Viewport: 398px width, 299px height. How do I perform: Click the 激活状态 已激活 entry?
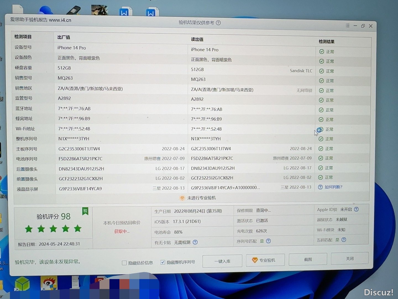tap(252, 221)
